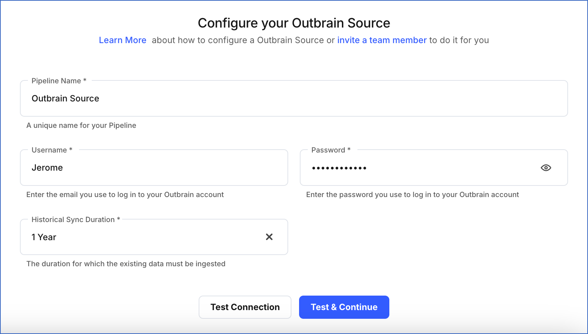Open the Learn More documentation link
The image size is (588, 334).
(x=123, y=40)
